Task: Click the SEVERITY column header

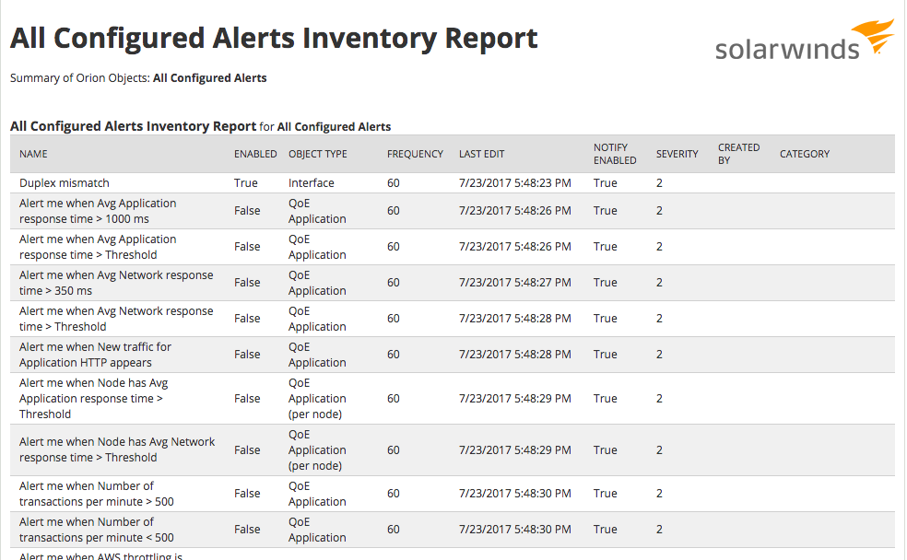Action: [677, 154]
